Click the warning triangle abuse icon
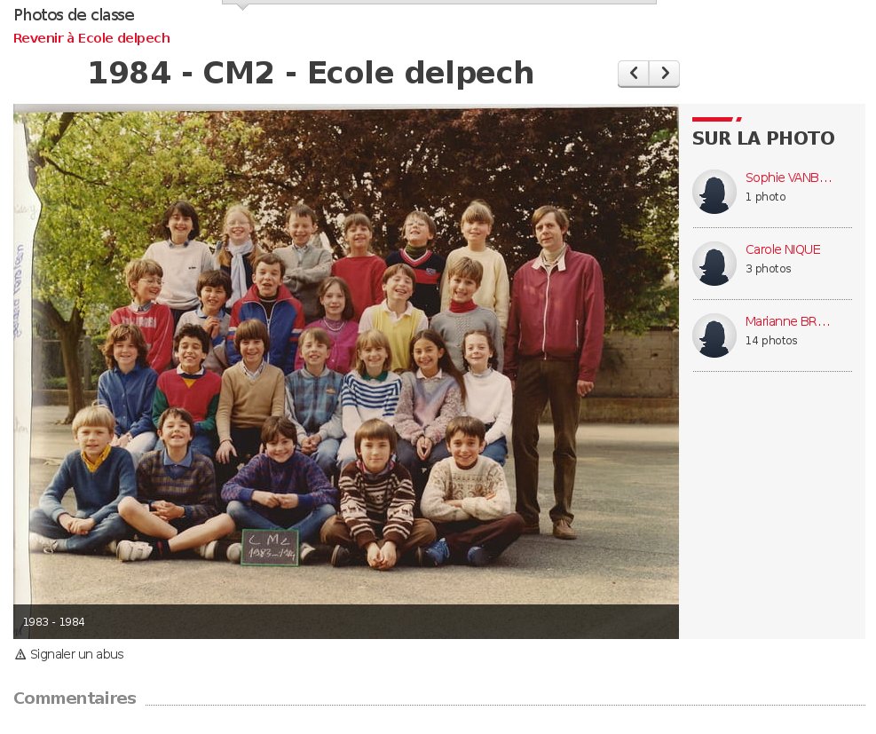Viewport: 876px width, 734px height. (x=20, y=654)
